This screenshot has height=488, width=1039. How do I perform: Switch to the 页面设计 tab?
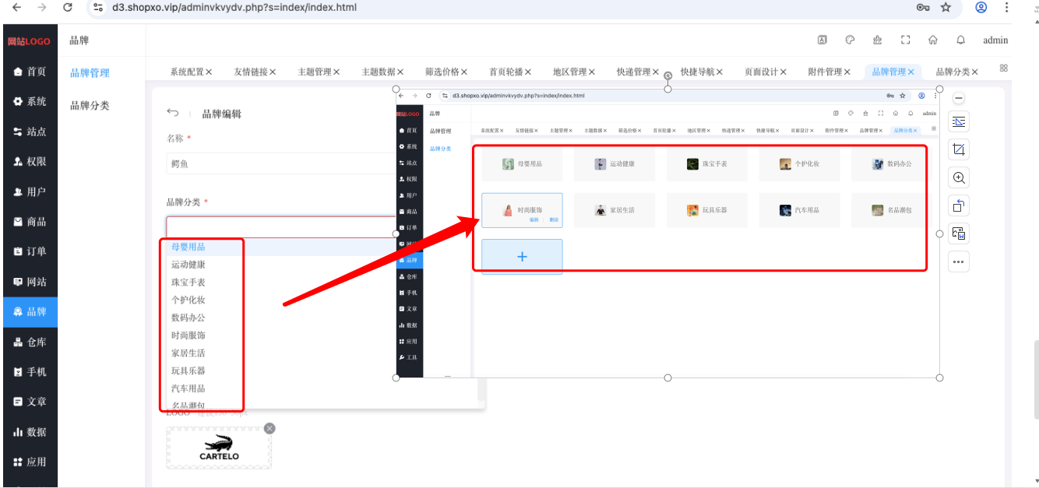pos(760,72)
